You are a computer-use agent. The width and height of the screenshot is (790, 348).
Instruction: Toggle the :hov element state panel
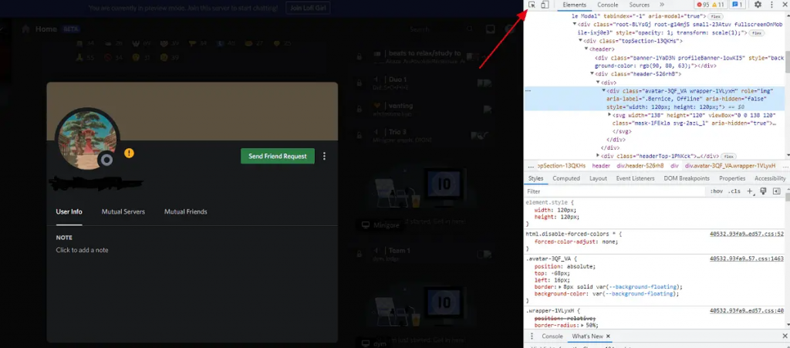click(716, 191)
